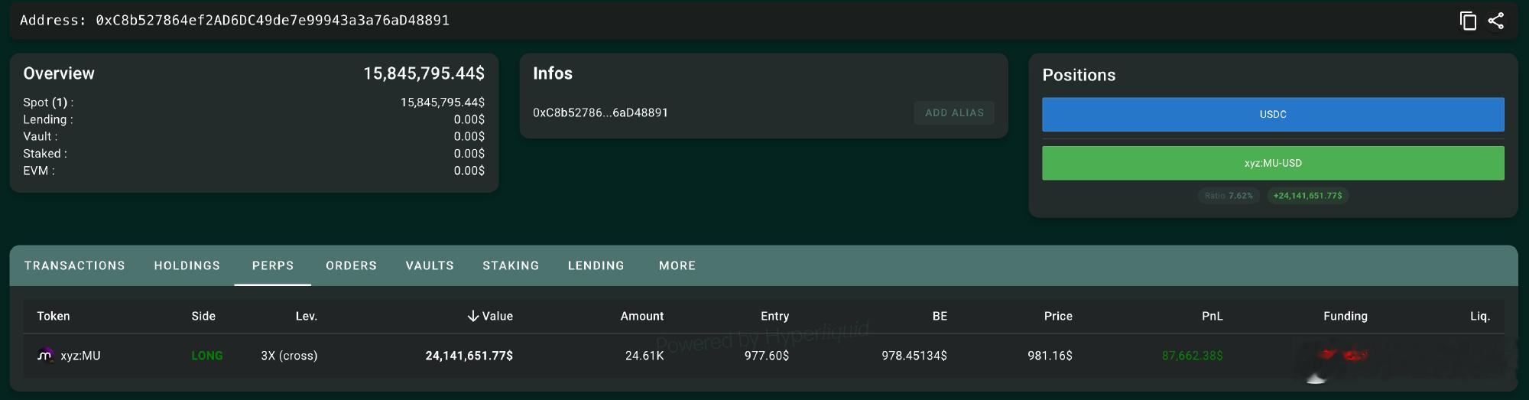
Task: Open the xyz:MU perp position row
Action: pos(764,355)
